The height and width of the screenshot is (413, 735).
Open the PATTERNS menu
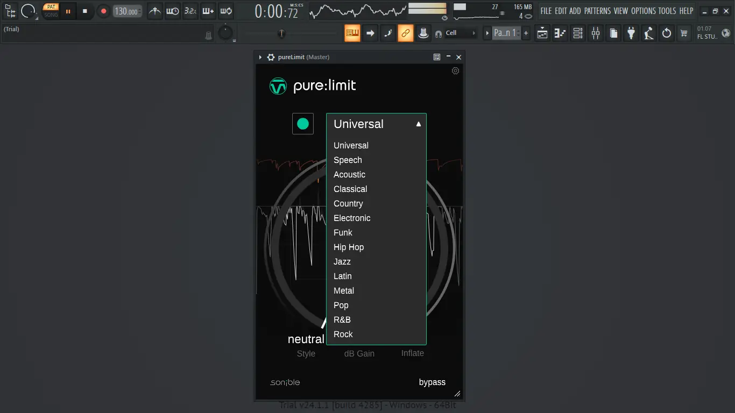click(597, 11)
